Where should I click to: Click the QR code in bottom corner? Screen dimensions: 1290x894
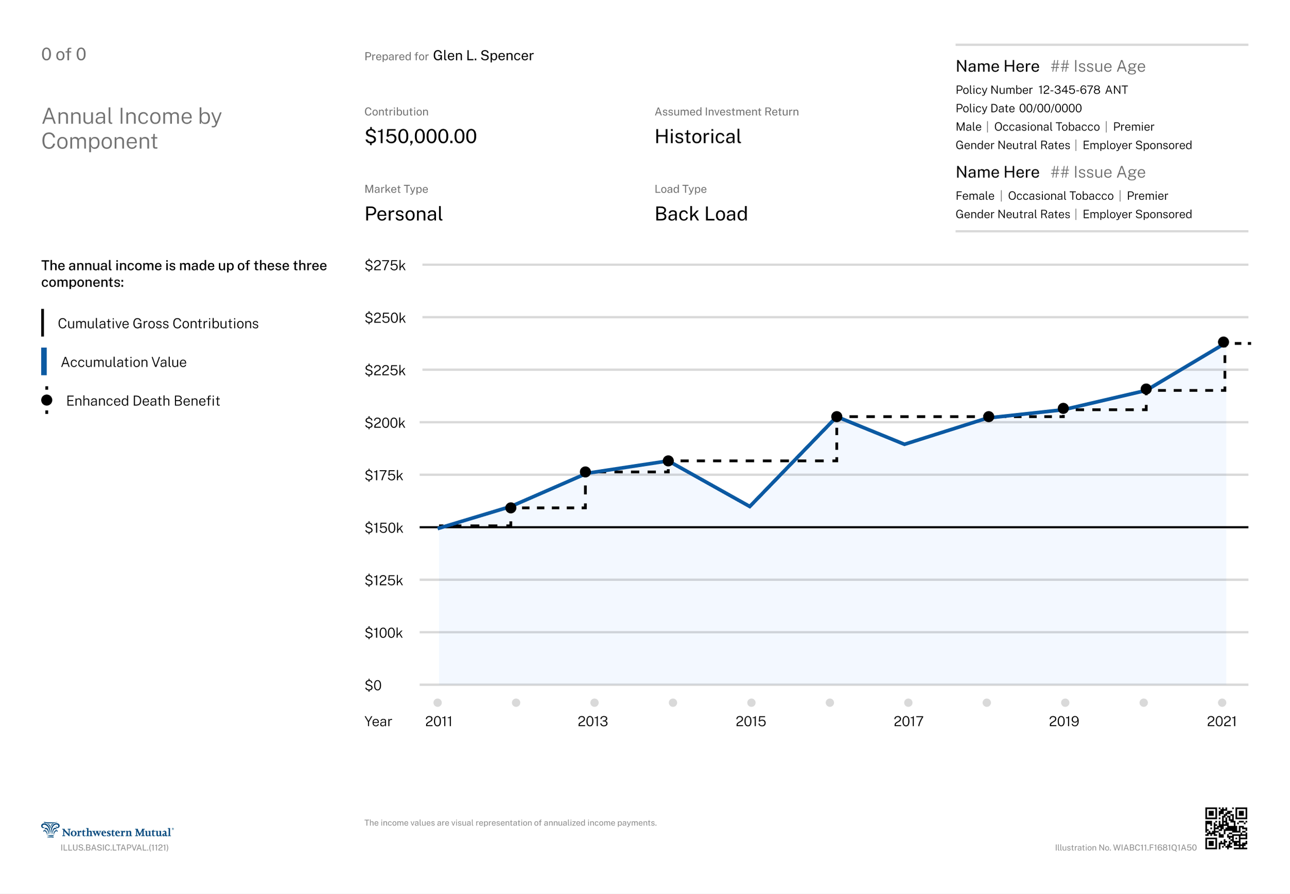point(1226,828)
